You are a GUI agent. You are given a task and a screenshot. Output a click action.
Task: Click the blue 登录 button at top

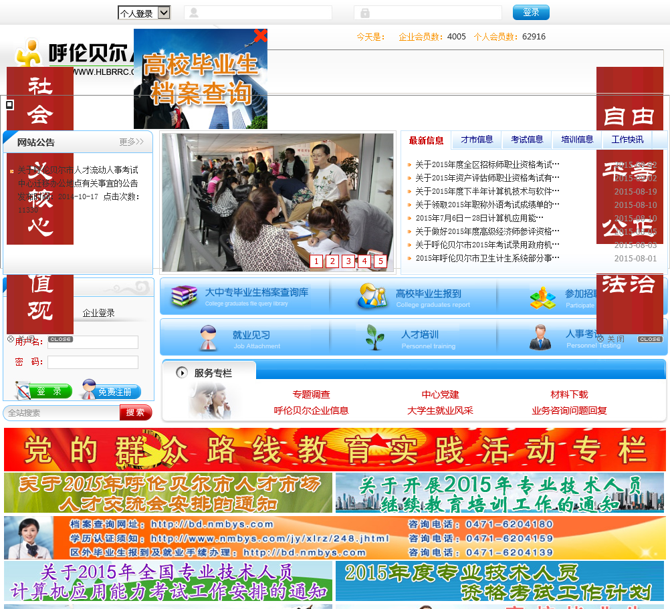[531, 13]
